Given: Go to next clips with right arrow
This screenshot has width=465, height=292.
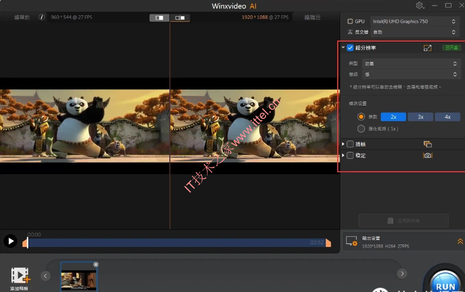Looking at the screenshot, I should pos(402,273).
